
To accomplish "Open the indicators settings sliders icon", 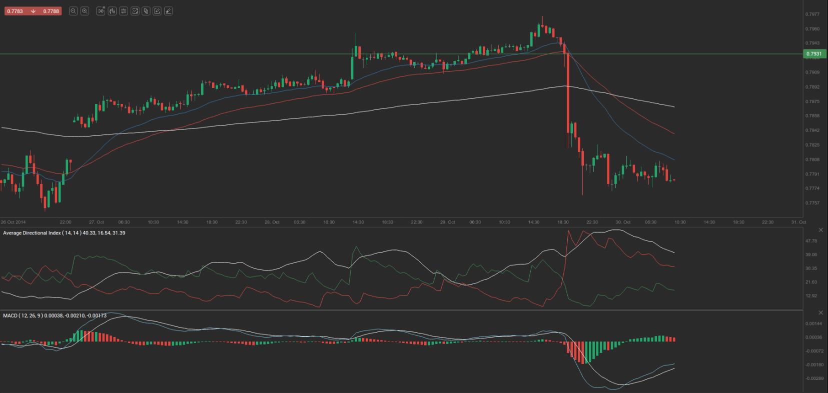I will pos(124,11).
